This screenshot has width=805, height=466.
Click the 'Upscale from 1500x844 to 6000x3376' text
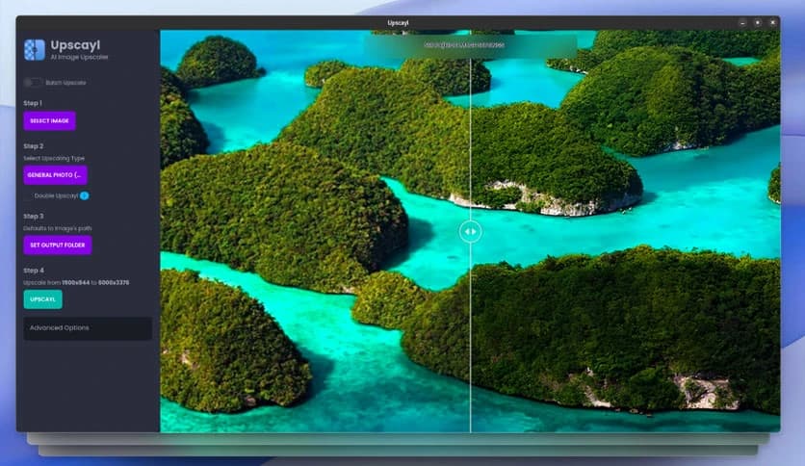click(76, 282)
